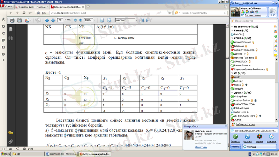Click the print icon in PDF toolbar

pos(12,20)
